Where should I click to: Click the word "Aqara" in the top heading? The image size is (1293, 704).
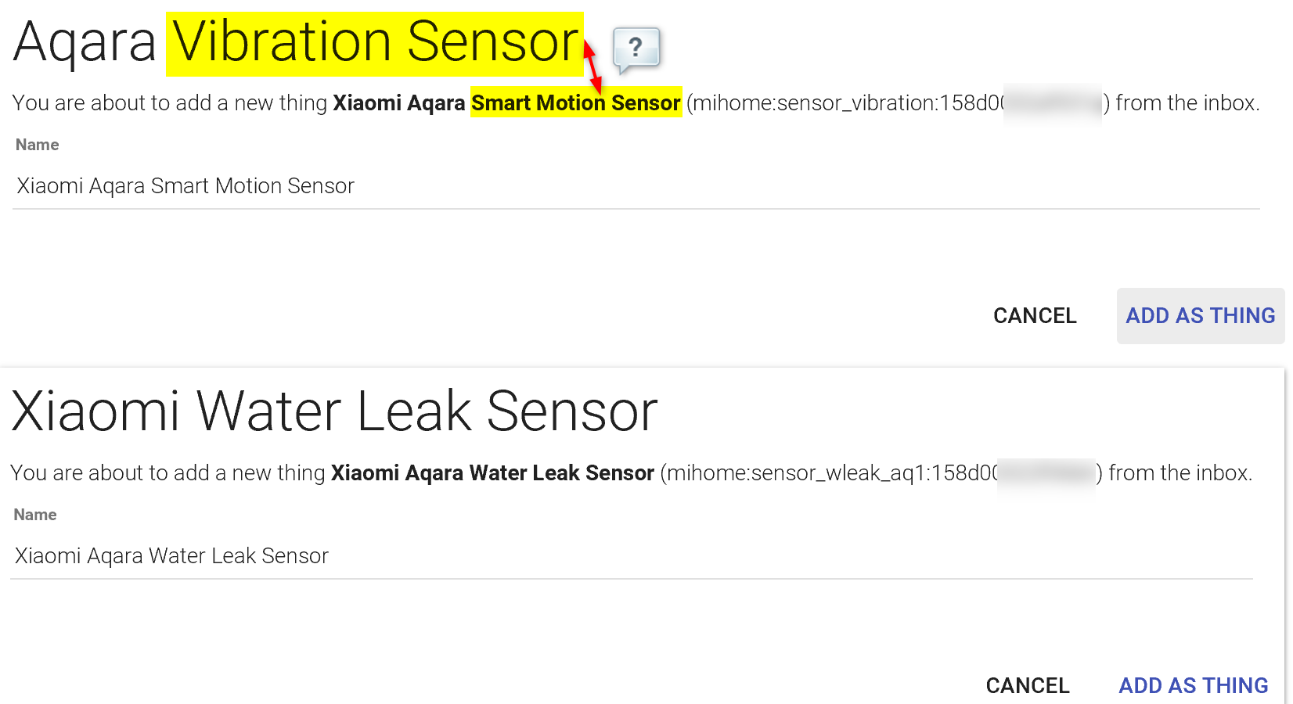(85, 43)
